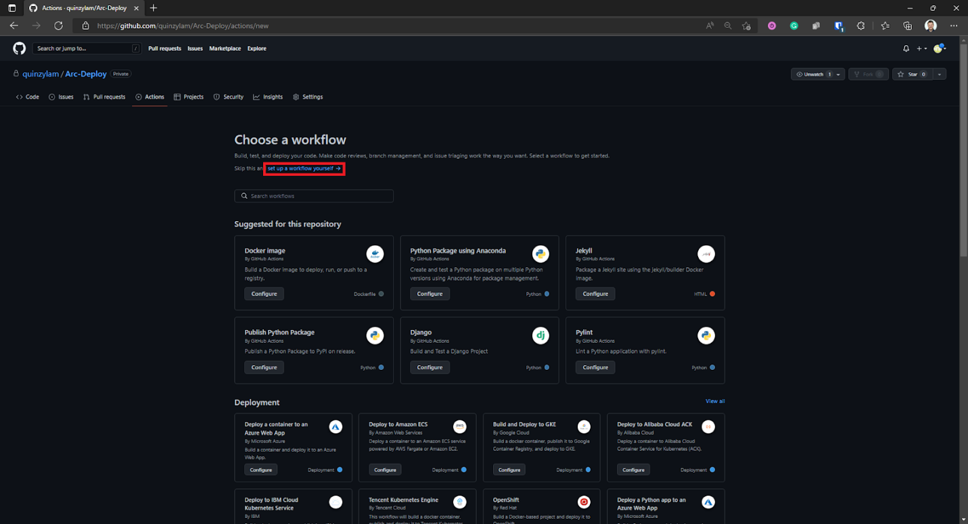Click set up a workflow yourself link
The image size is (968, 524).
304,168
